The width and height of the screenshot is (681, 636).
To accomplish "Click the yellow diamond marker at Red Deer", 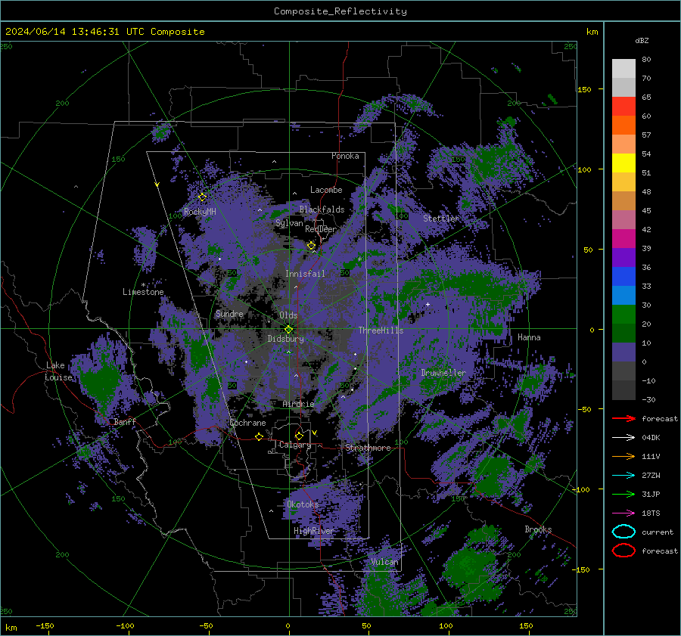I will 312,246.
